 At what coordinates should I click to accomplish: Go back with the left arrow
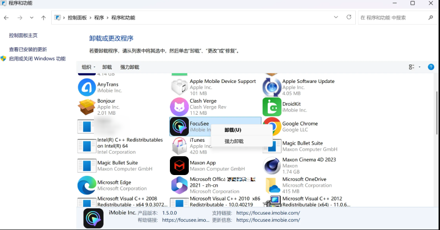coord(6,18)
